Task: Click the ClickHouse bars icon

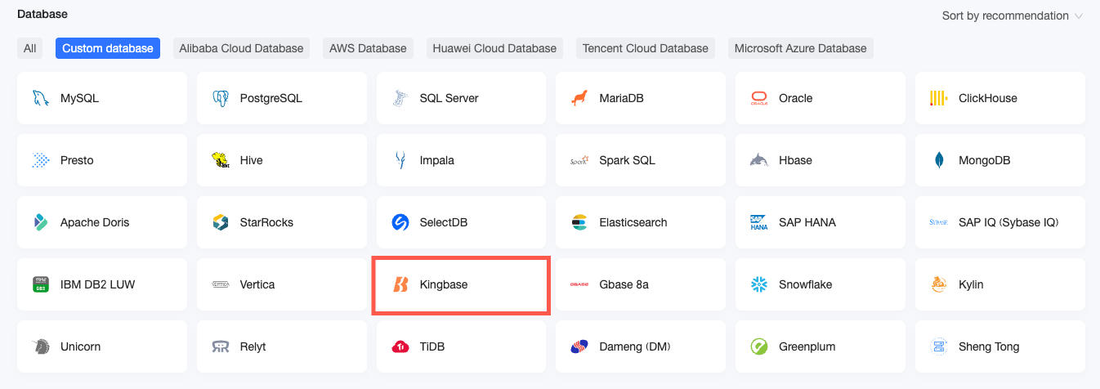Action: (x=939, y=98)
